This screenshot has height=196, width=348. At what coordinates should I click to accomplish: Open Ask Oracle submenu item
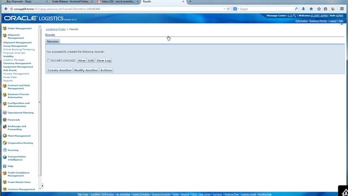(10, 70)
